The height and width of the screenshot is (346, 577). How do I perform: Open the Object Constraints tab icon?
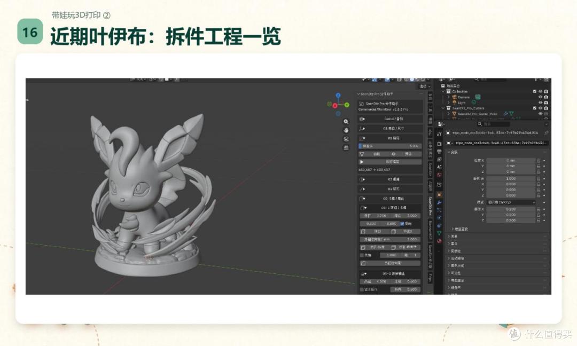point(439,225)
